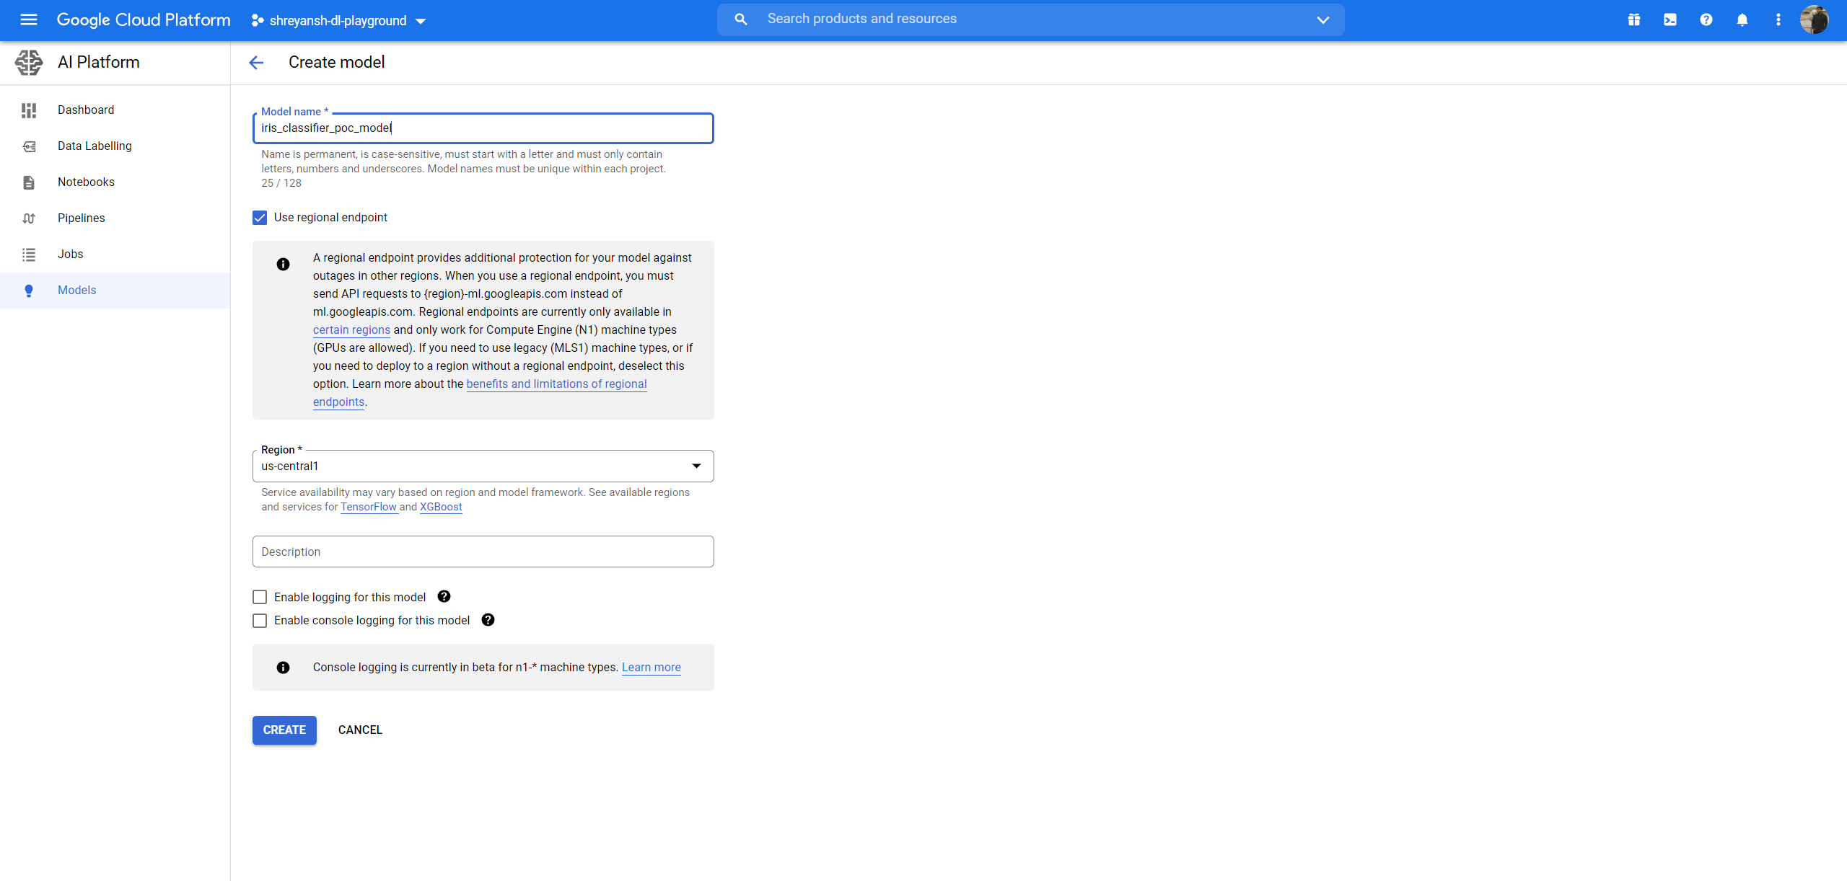Open the hamburger navigation menu

pos(29,19)
